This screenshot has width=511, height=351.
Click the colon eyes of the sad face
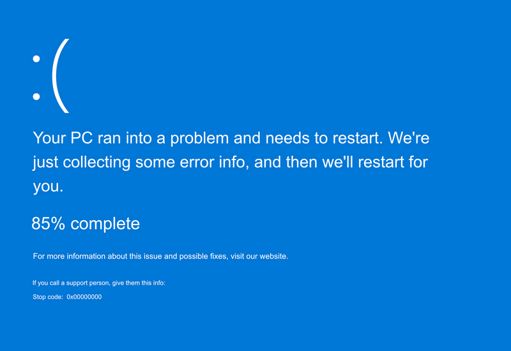(36, 77)
